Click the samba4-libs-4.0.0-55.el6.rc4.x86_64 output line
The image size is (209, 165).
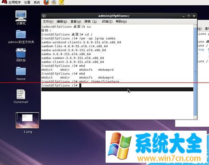click(74, 46)
